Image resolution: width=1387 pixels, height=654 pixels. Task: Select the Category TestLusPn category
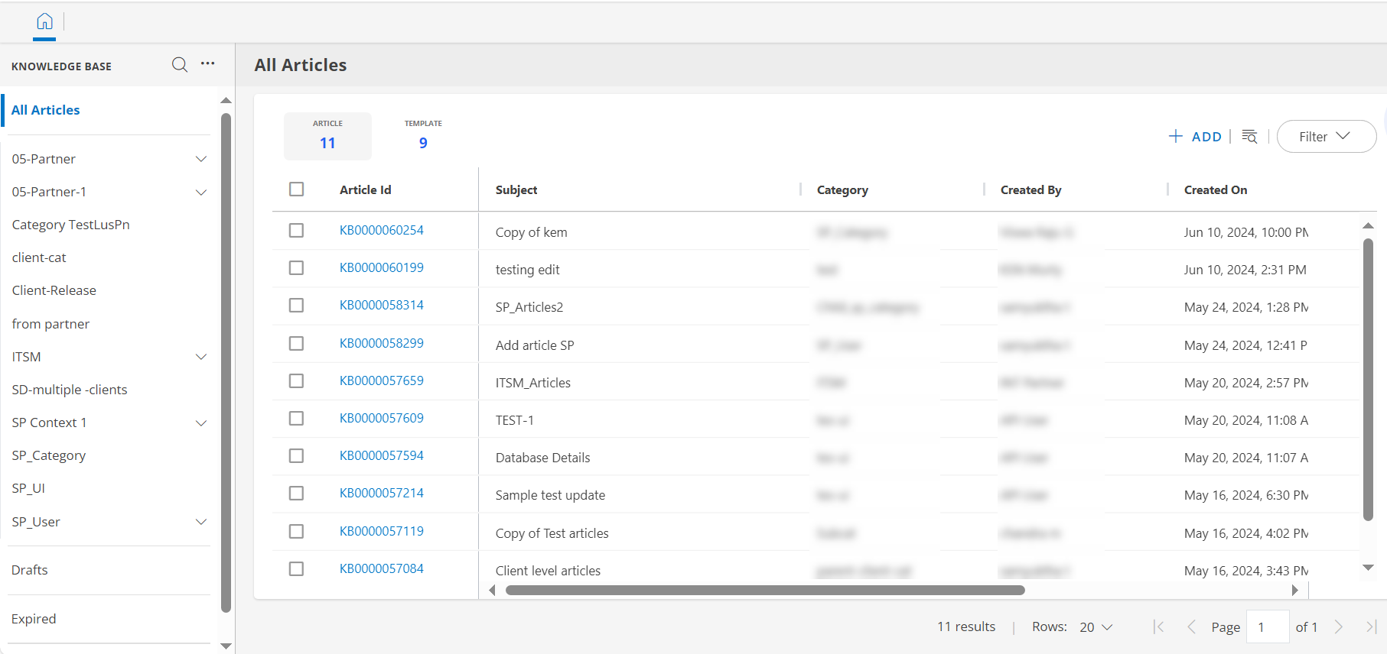[71, 225]
